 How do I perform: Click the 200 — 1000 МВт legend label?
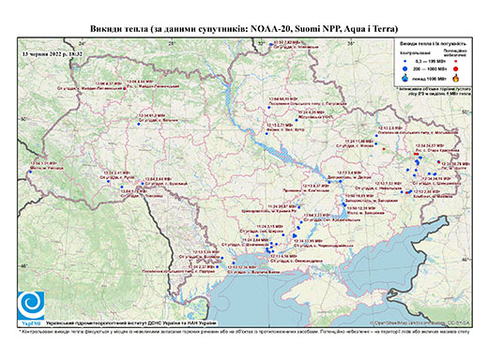click(x=431, y=69)
